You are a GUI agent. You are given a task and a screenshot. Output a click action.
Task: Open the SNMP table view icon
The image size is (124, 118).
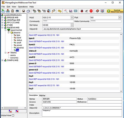[76, 11]
